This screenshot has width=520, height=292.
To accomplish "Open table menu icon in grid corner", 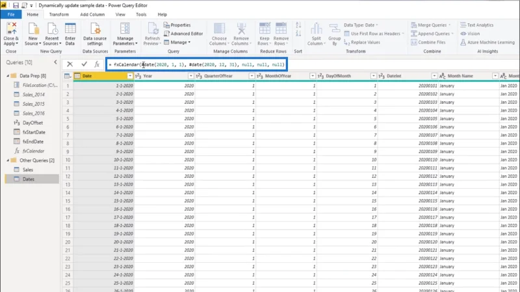I will [68, 76].
